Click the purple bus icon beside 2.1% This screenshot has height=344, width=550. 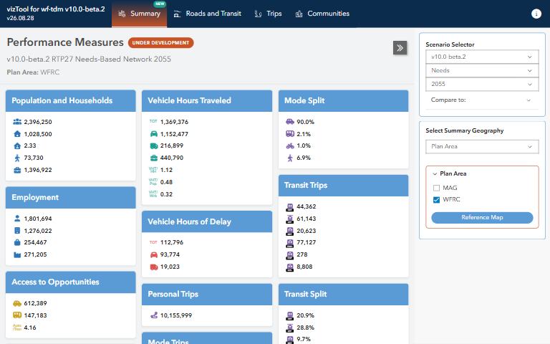pos(290,134)
